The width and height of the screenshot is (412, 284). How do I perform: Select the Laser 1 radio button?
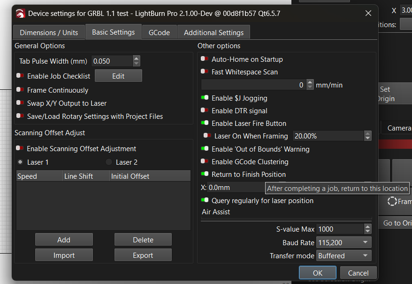[20, 162]
